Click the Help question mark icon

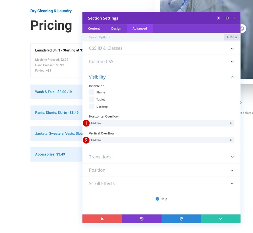157,199
